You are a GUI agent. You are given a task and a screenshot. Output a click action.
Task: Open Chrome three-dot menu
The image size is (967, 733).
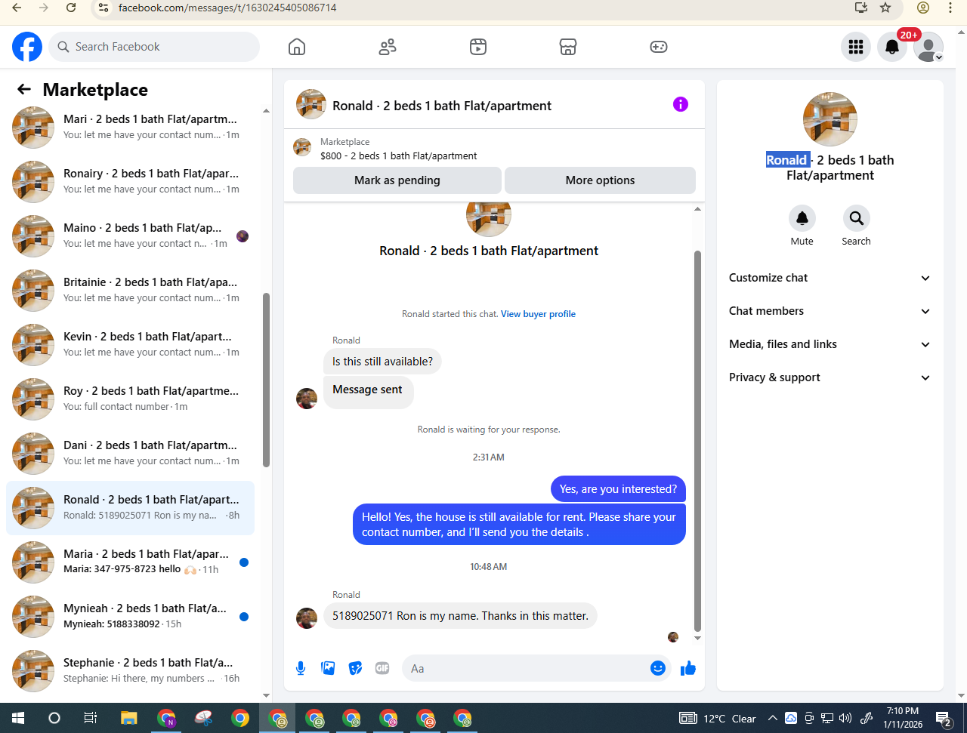[950, 8]
